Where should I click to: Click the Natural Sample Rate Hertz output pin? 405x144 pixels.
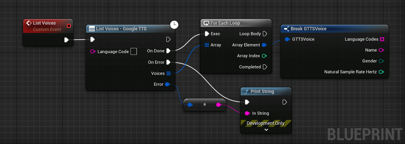pos(381,72)
